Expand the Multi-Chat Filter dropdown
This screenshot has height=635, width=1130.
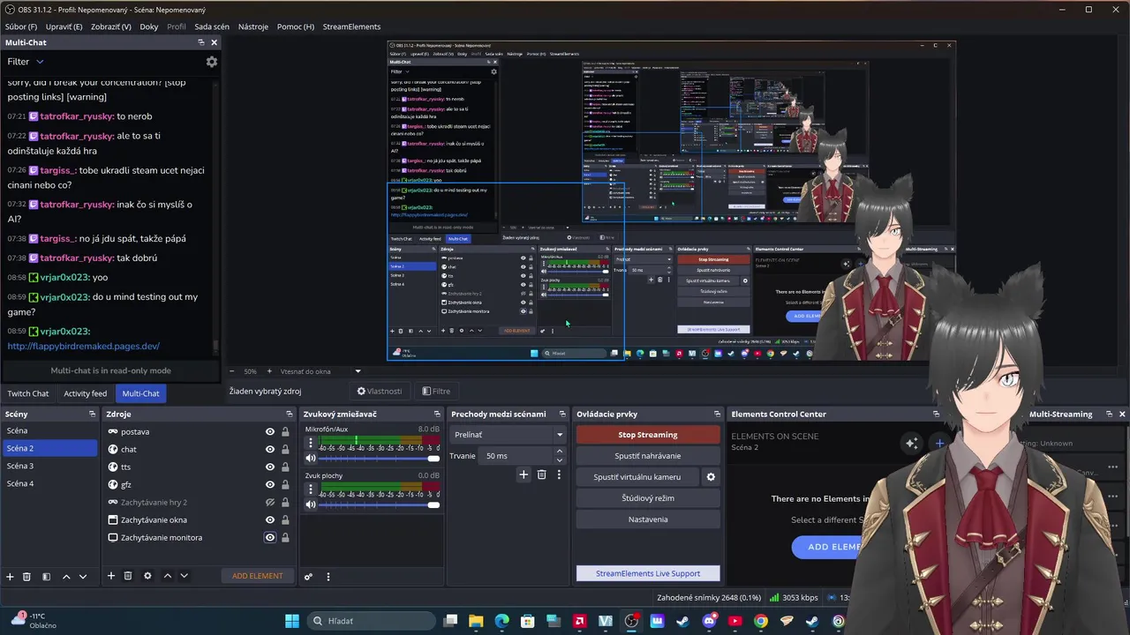coord(26,62)
